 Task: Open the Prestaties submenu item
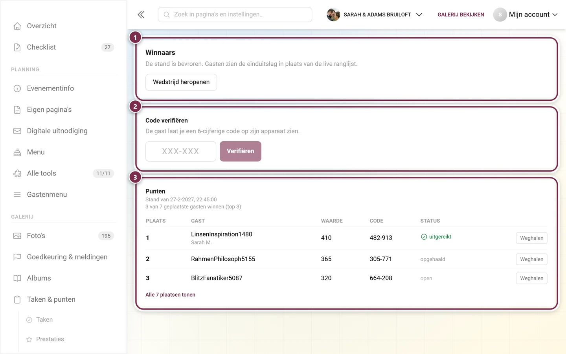pyautogui.click(x=50, y=339)
